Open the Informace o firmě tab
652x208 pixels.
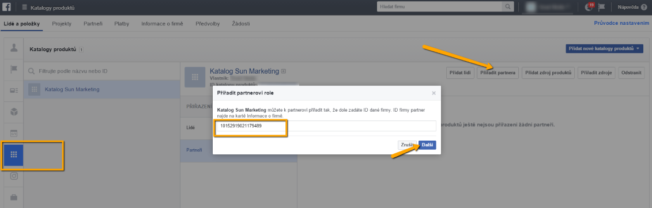[162, 24]
